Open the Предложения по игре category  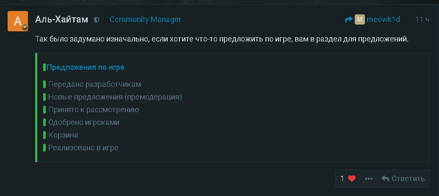pos(85,67)
